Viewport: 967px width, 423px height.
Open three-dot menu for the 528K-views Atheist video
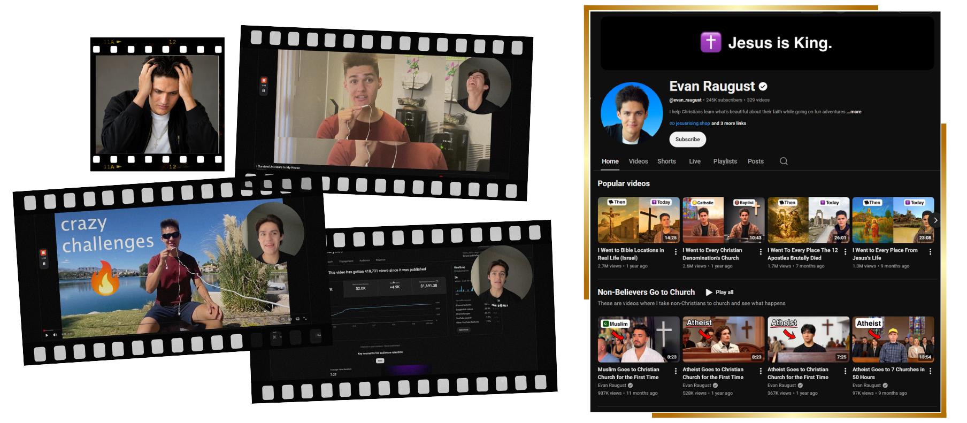click(x=761, y=371)
